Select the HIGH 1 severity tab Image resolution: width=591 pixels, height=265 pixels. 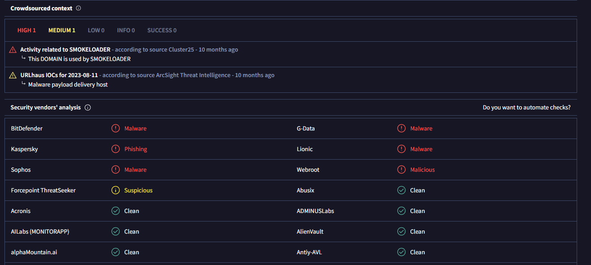(26, 30)
